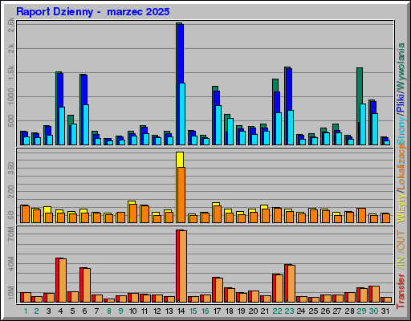Click green day label 8

click(x=109, y=311)
